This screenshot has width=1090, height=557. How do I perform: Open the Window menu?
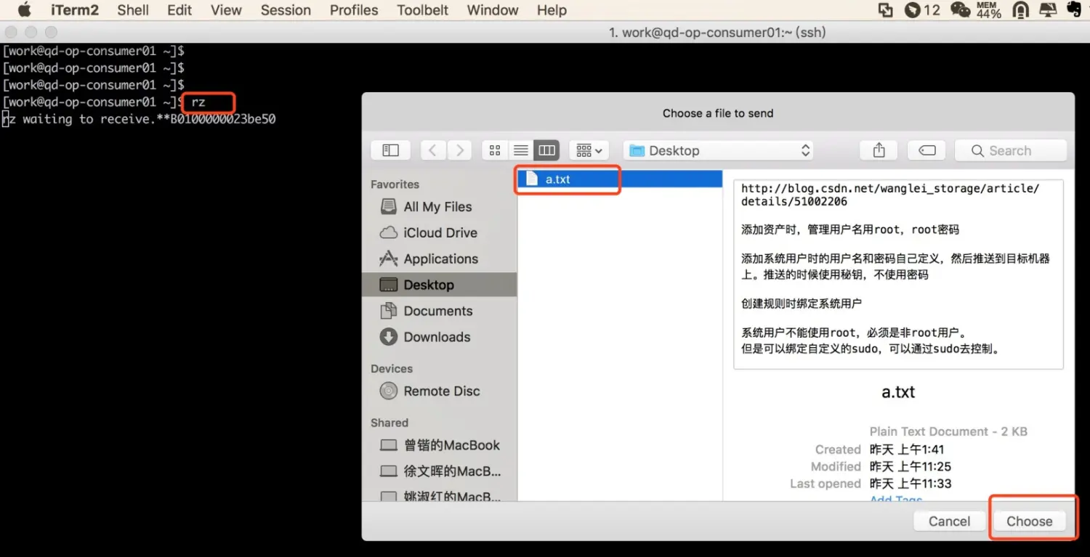click(493, 10)
